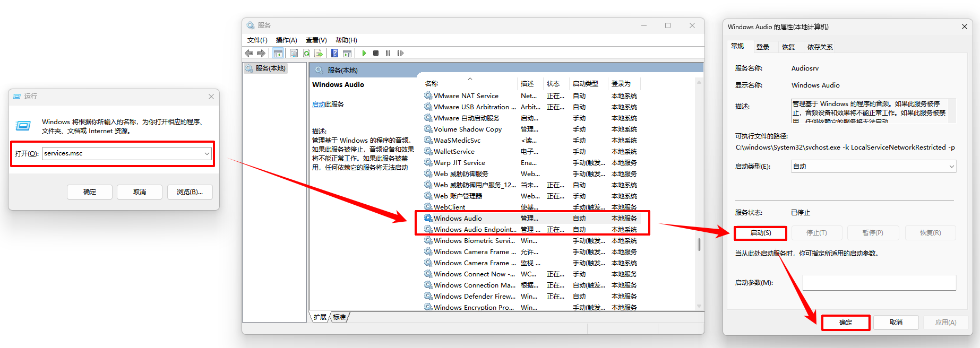
Task: Switch to the 依存关系 tab
Action: (820, 47)
